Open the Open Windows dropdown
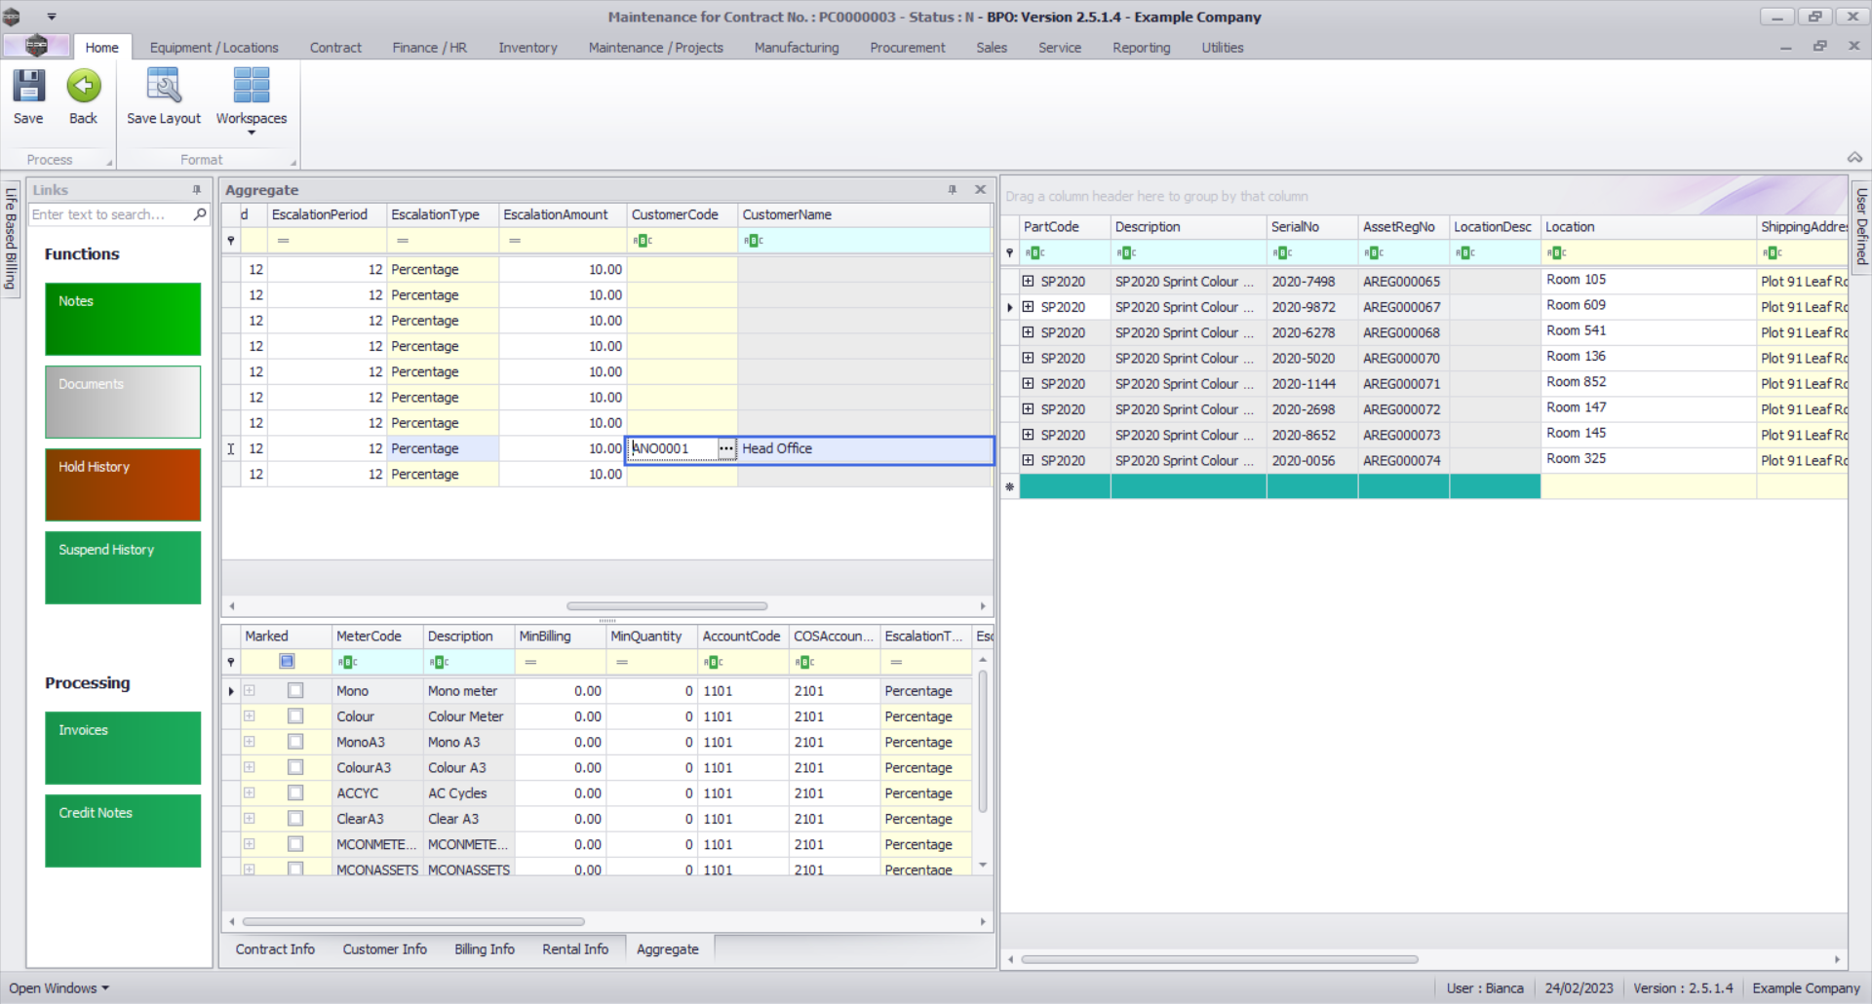This screenshot has width=1872, height=1004. [58, 987]
